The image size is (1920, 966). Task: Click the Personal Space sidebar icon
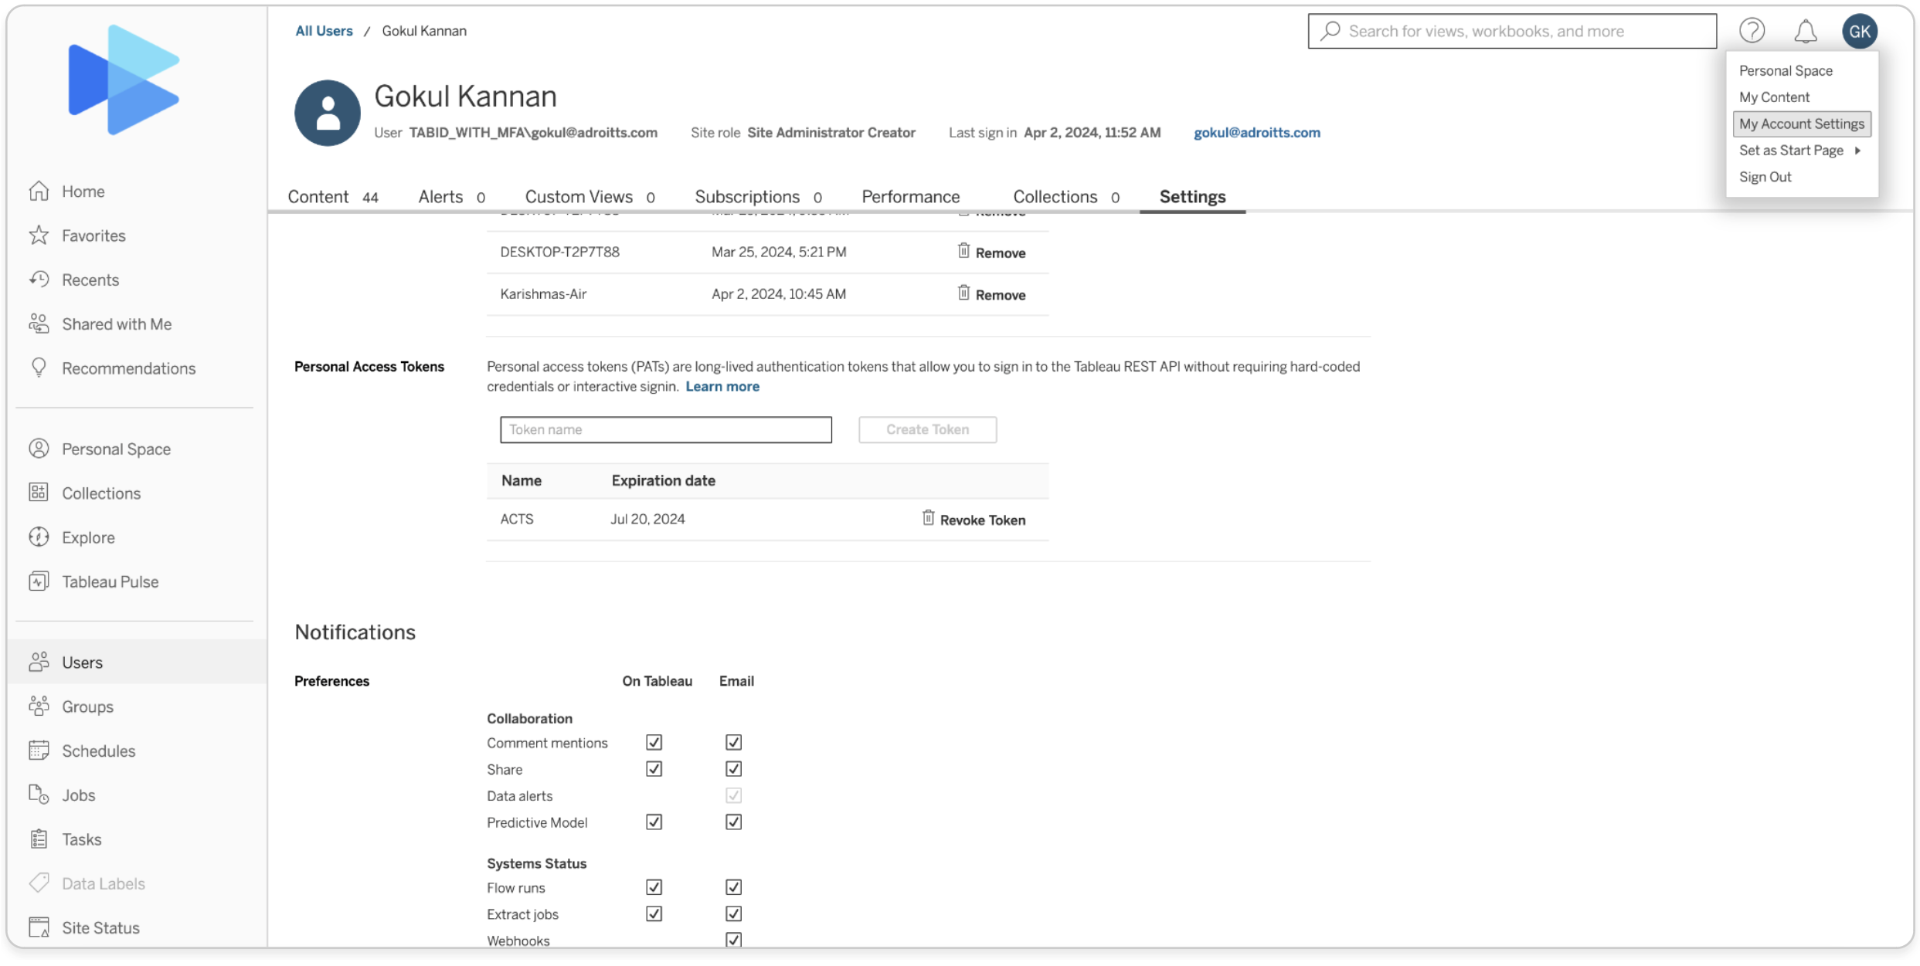pos(39,448)
